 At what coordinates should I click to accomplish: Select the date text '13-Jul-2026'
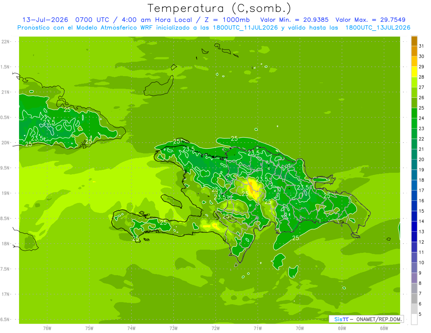[45, 20]
